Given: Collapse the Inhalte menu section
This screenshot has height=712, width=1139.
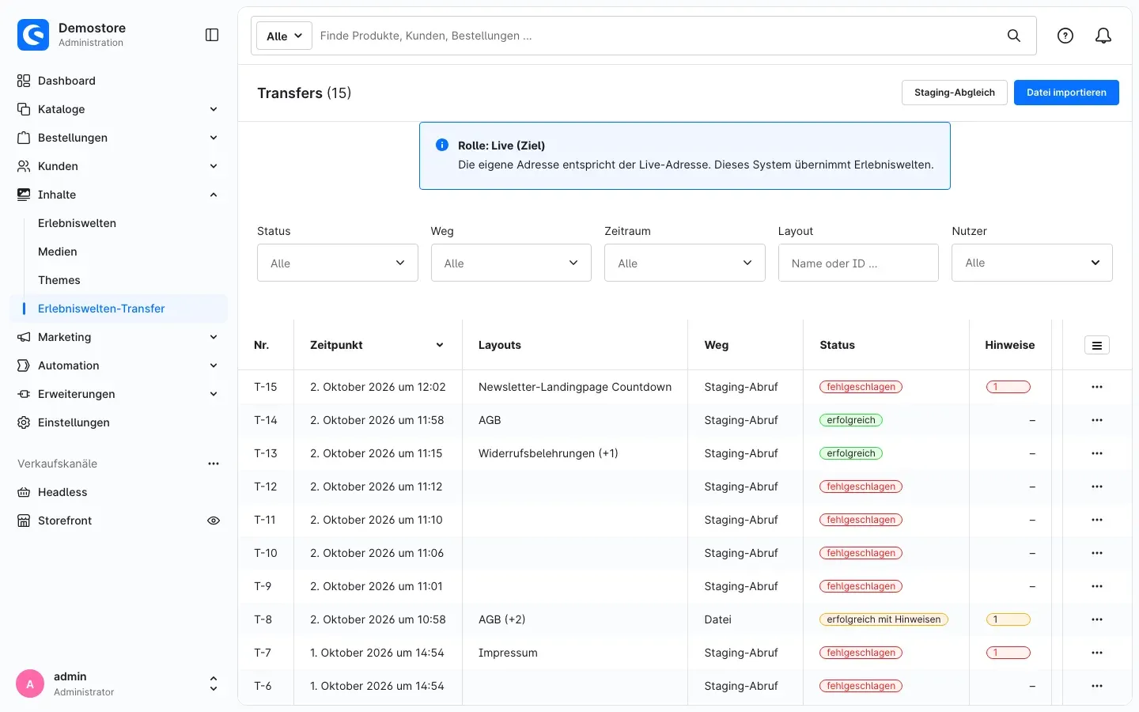Looking at the screenshot, I should [214, 195].
